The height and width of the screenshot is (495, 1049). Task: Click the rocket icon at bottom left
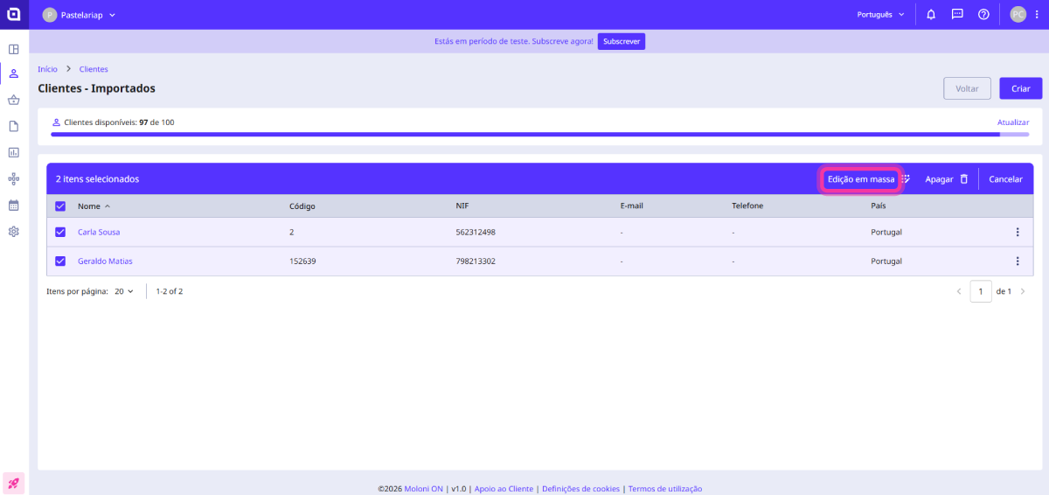[x=14, y=483]
